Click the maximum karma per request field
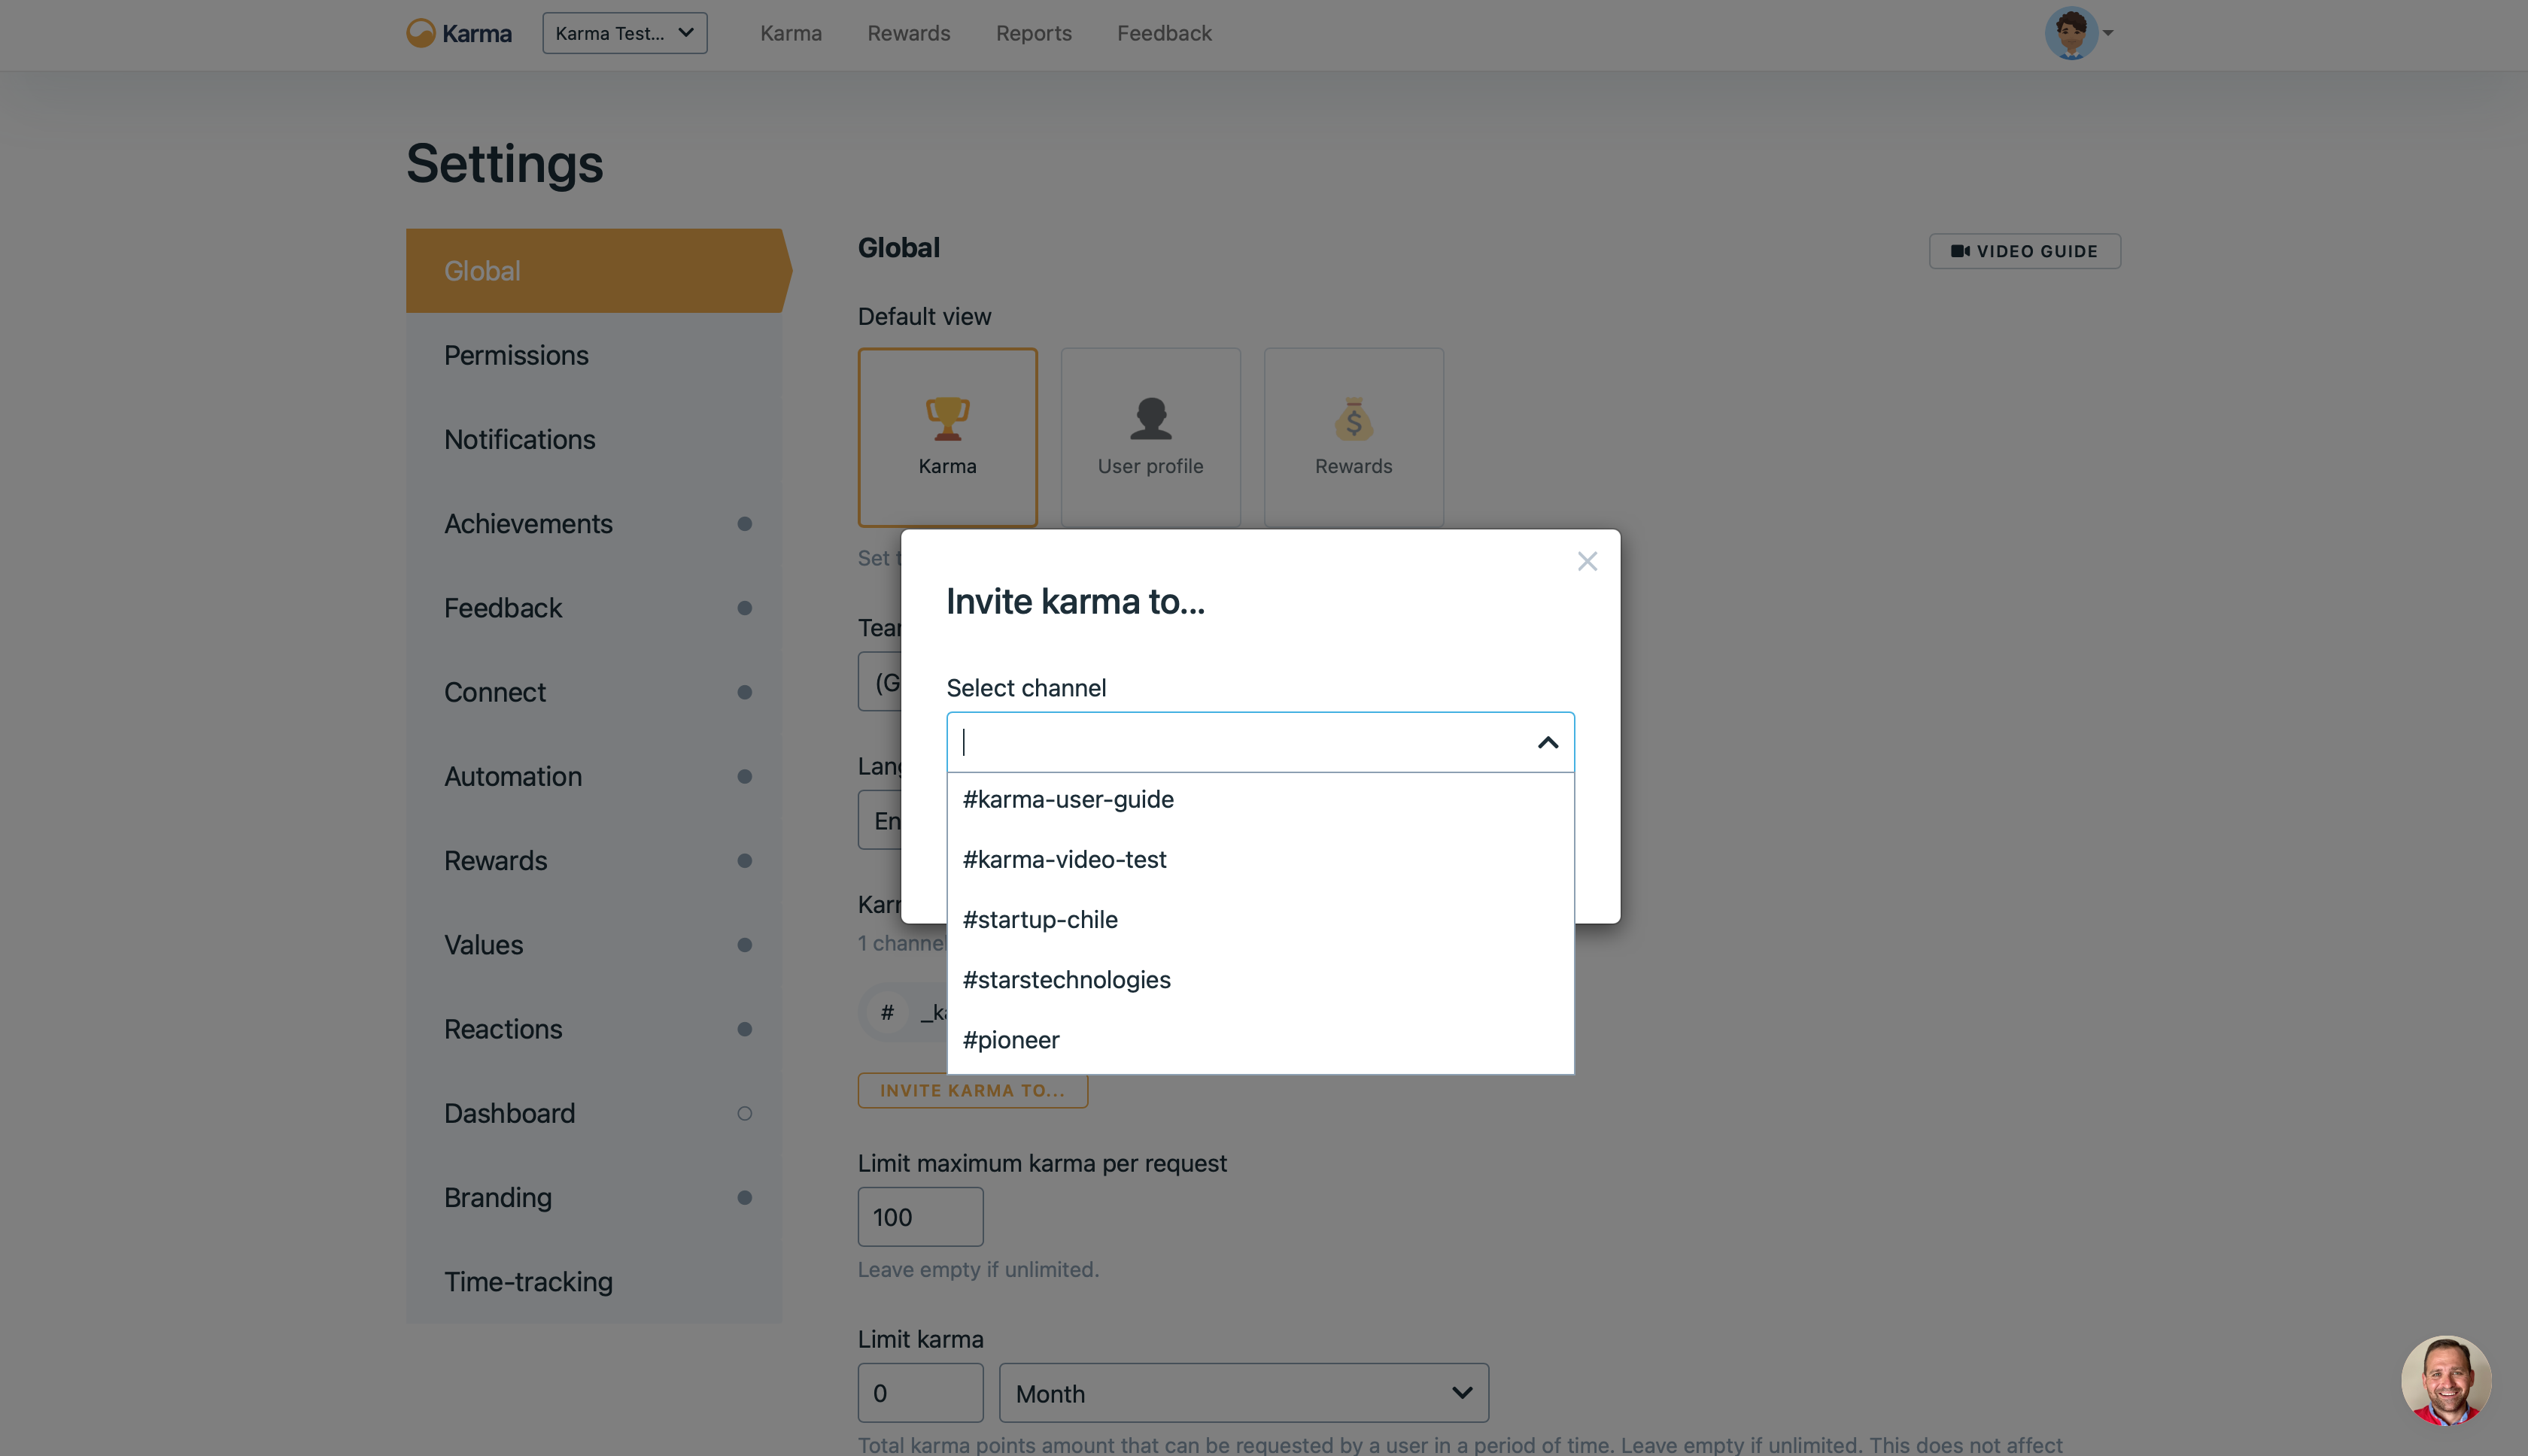The width and height of the screenshot is (2528, 1456). click(919, 1217)
